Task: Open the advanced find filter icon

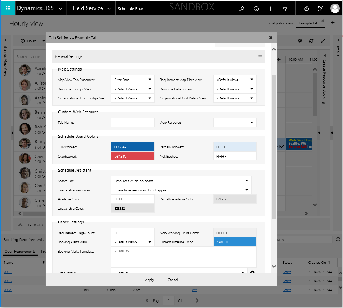Action: (x=285, y=9)
